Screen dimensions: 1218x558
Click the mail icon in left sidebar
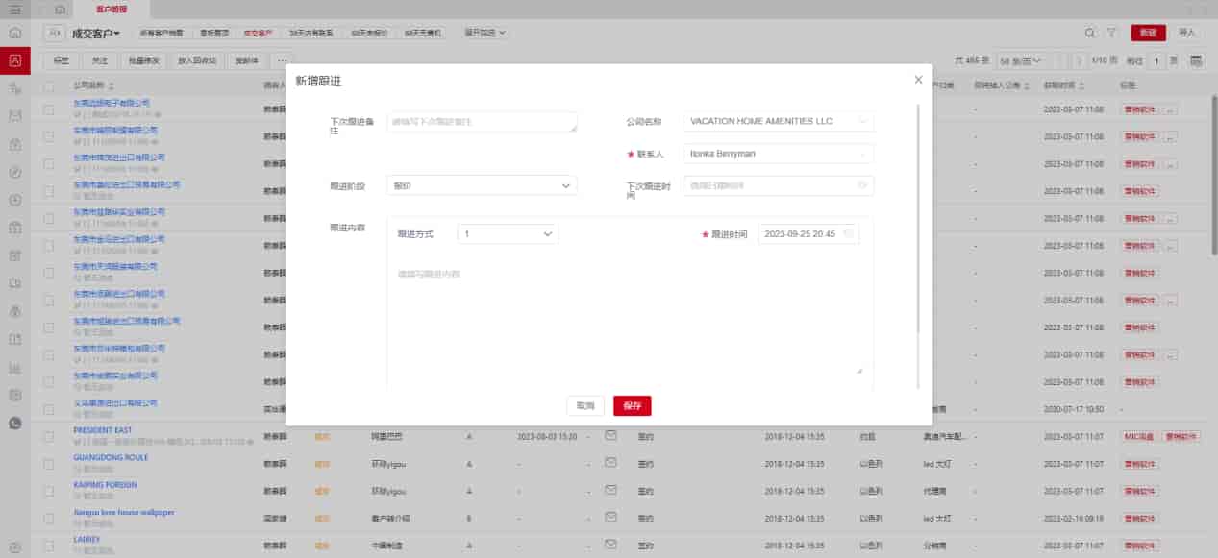[14, 116]
